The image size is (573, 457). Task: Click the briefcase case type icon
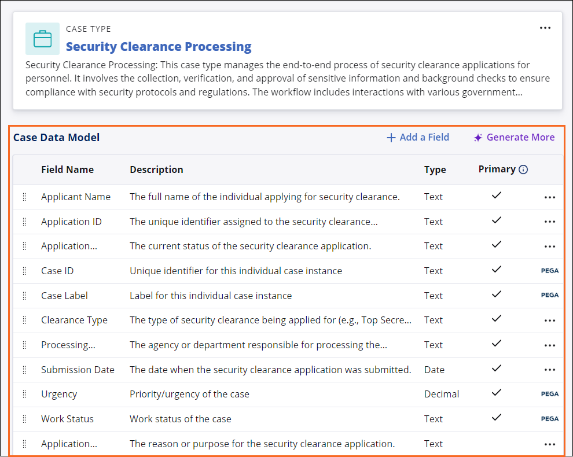42,39
